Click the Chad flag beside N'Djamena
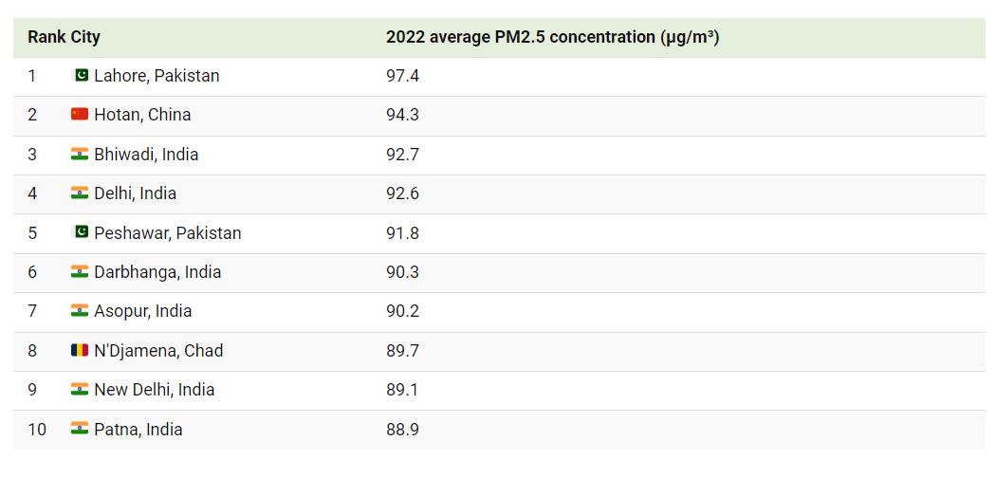Image resolution: width=996 pixels, height=478 pixels. click(80, 350)
